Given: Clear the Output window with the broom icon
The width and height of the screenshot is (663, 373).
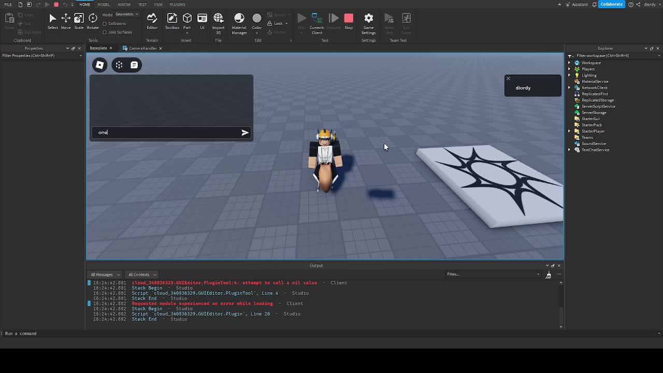Looking at the screenshot, I should pyautogui.click(x=549, y=275).
